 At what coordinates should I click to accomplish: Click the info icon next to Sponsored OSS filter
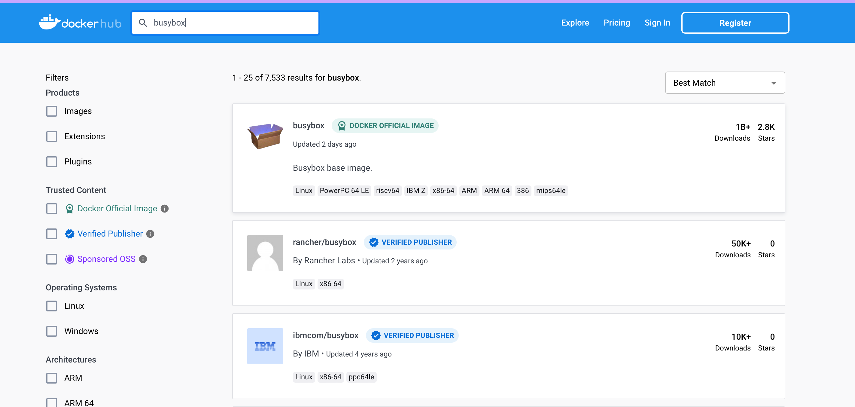143,259
